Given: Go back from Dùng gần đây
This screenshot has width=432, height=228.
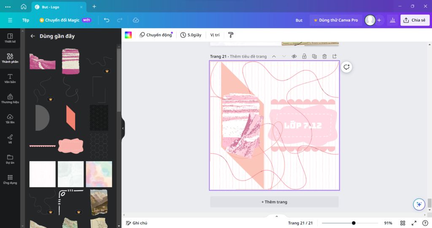Looking at the screenshot, I should 33,36.
